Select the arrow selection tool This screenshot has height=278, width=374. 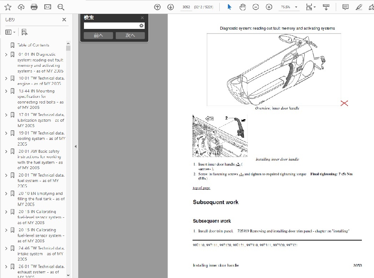(x=229, y=7)
